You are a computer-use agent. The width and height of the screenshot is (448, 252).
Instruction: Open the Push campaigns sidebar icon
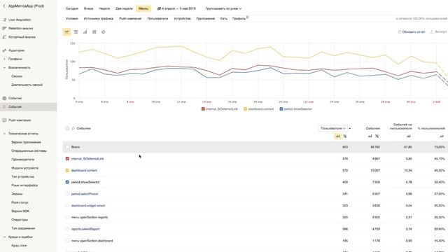point(4,120)
